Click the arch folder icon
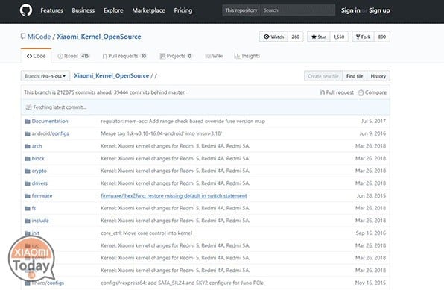Image resolution: width=444 pixels, height=290 pixels. tap(28, 146)
